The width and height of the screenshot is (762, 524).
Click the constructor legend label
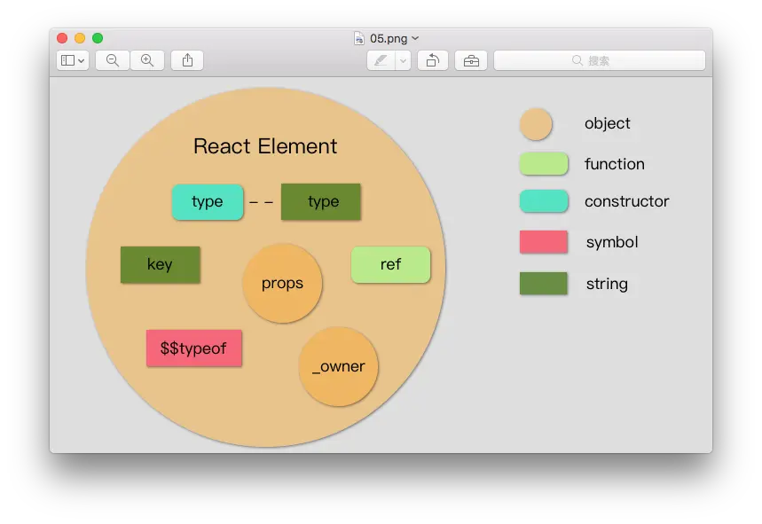click(x=627, y=201)
